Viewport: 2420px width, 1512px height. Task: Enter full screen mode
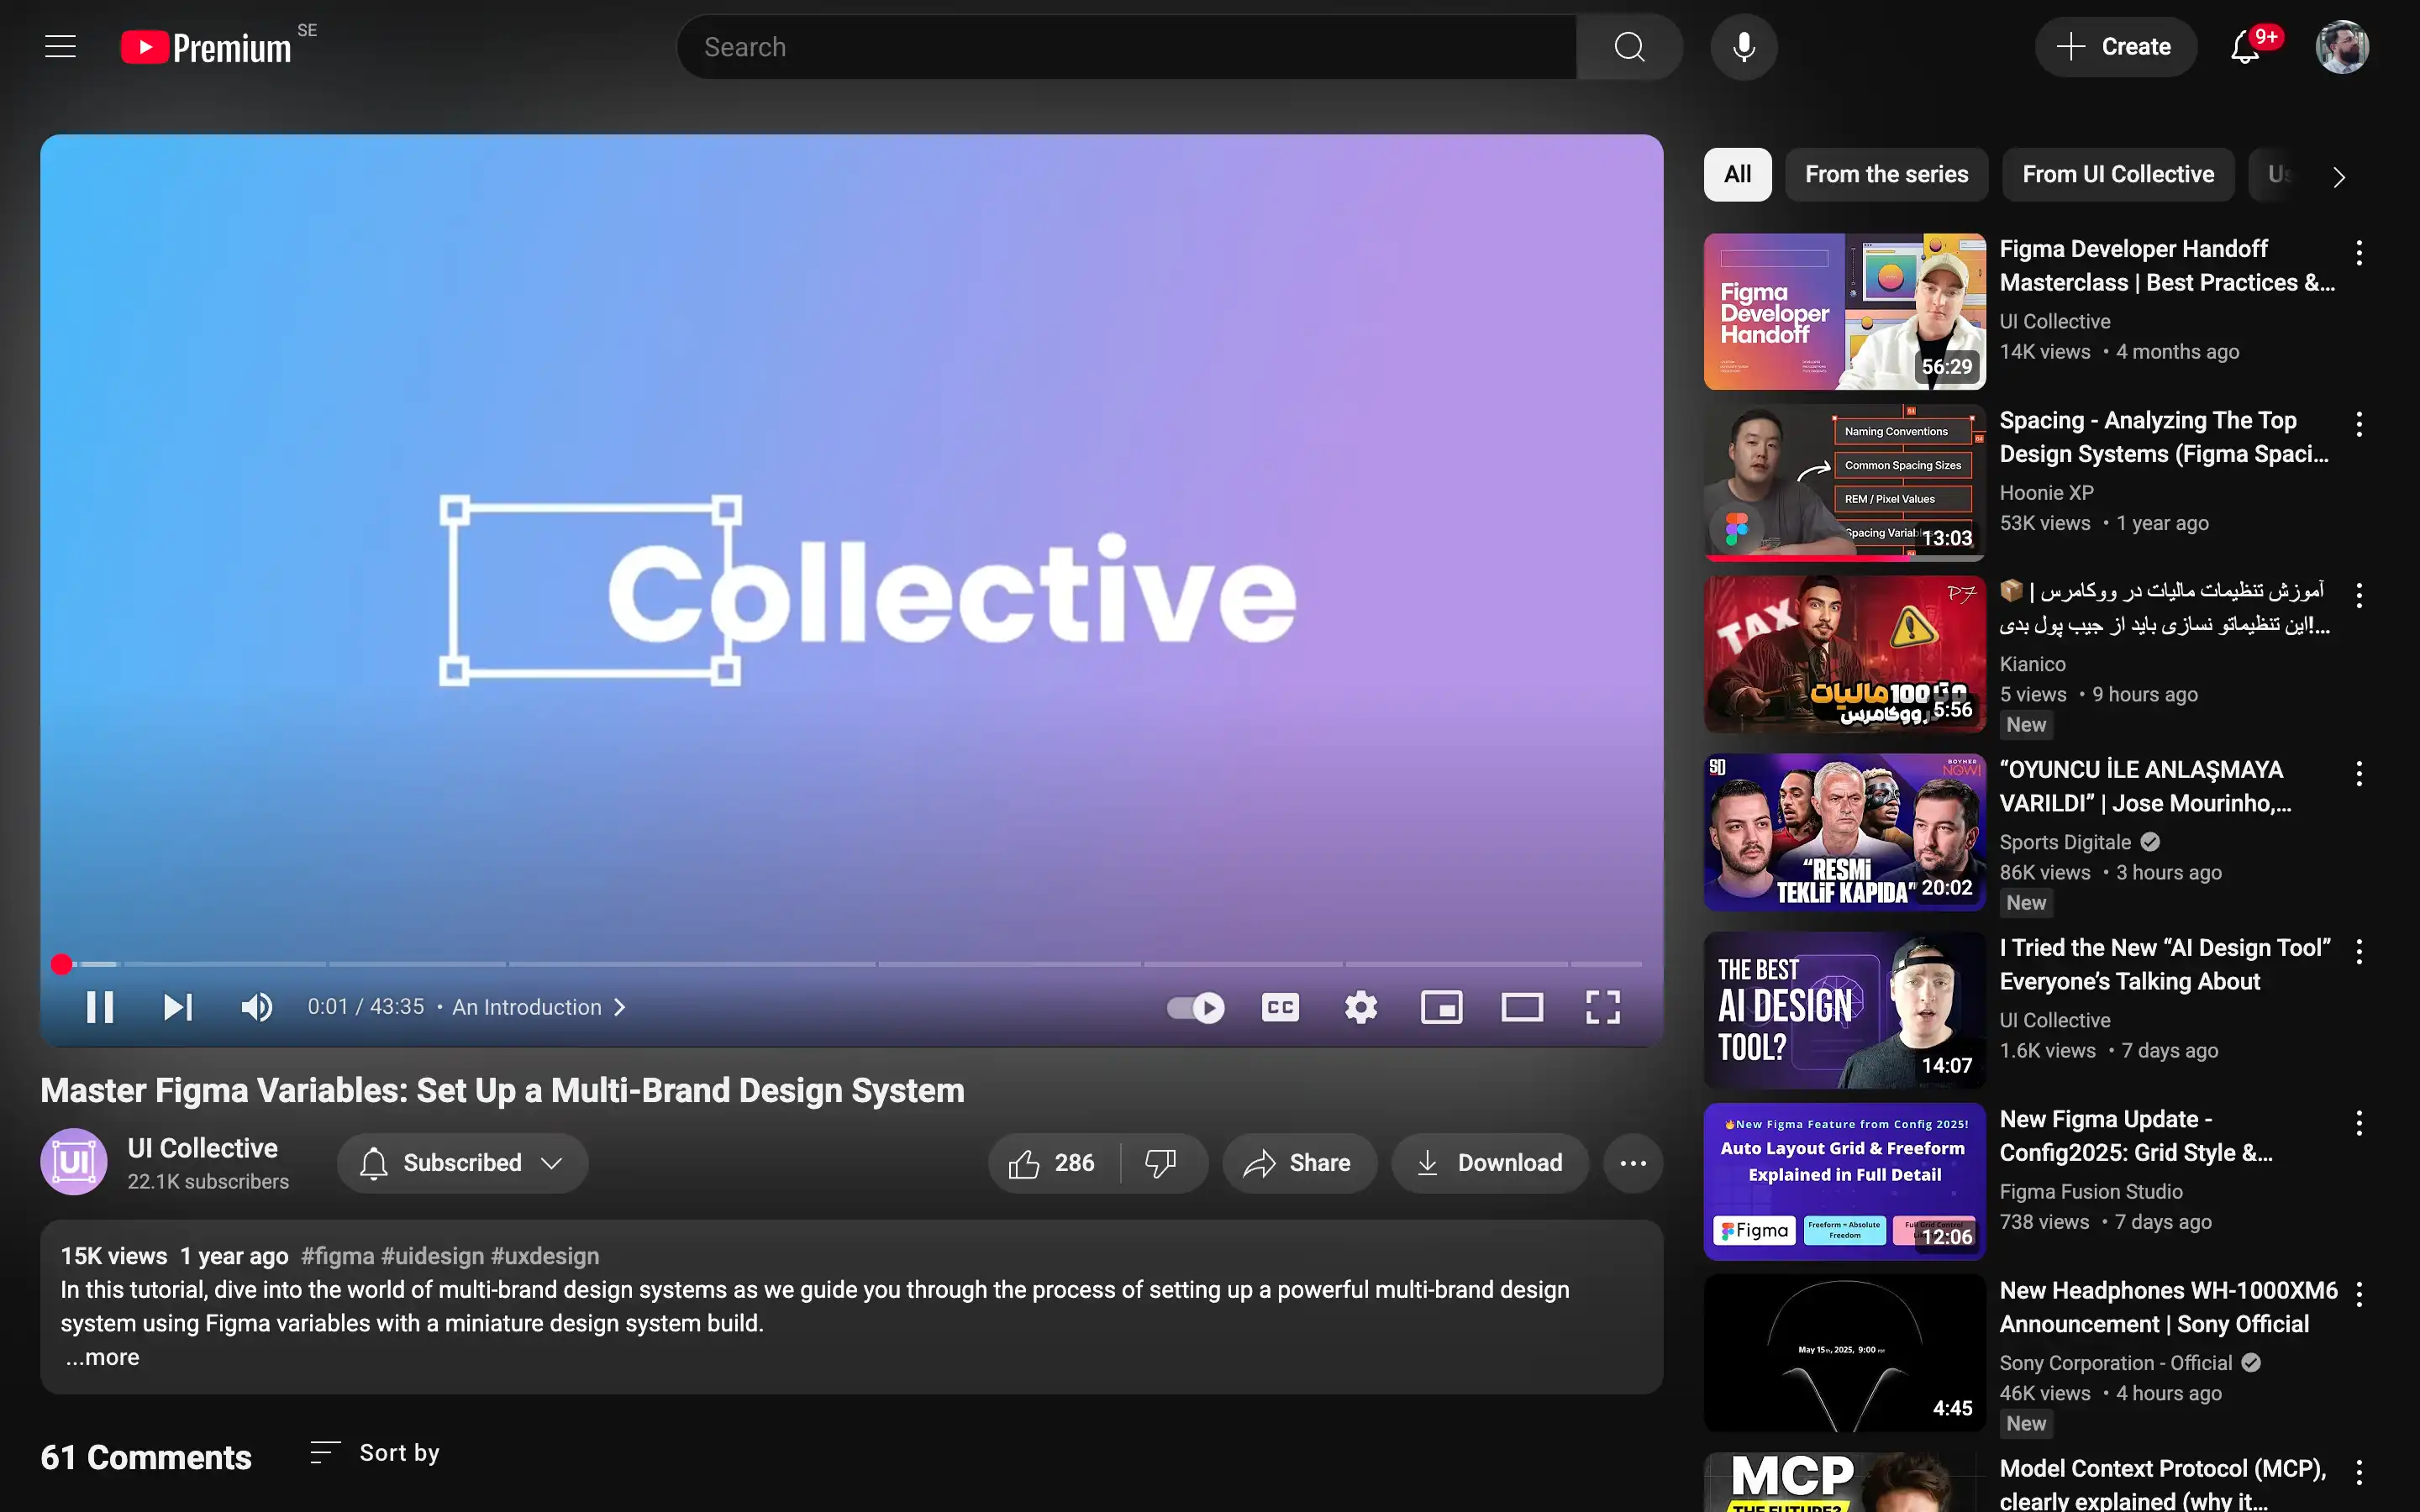(x=1603, y=1007)
